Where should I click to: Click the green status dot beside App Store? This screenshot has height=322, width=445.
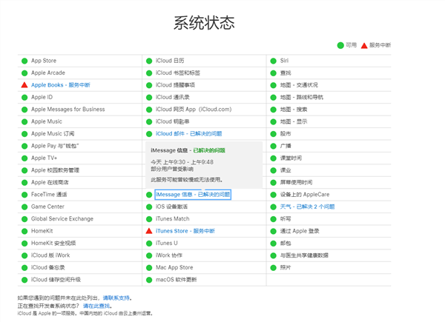click(24, 61)
